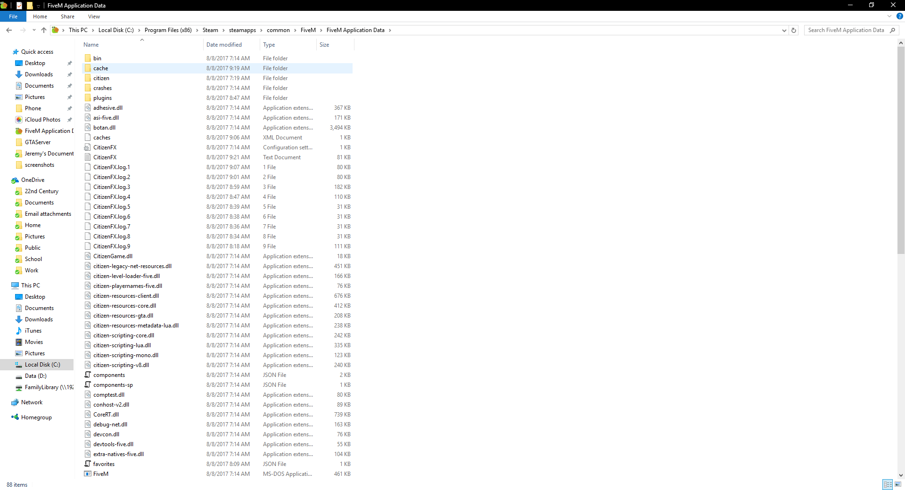Open Homegroup in navigation pane
The width and height of the screenshot is (905, 490).
click(x=36, y=417)
